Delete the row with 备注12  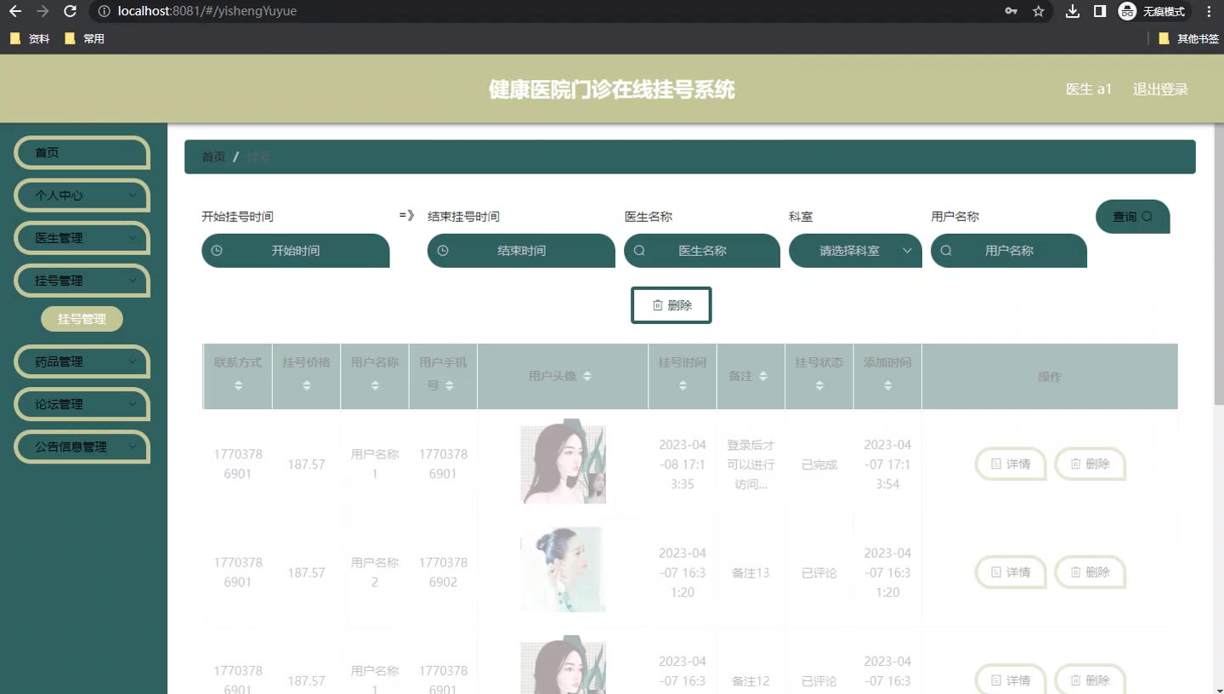tap(1091, 680)
